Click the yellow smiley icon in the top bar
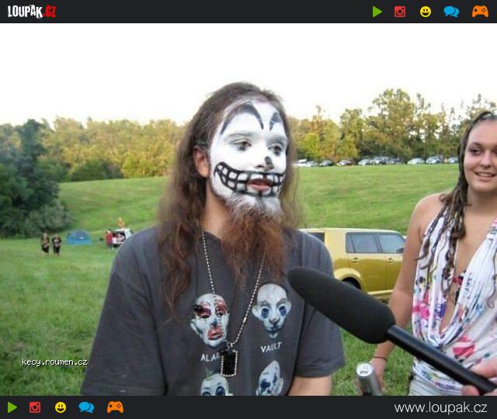The height and width of the screenshot is (419, 497). 426,12
